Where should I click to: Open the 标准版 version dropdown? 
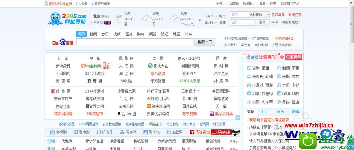click(249, 4)
